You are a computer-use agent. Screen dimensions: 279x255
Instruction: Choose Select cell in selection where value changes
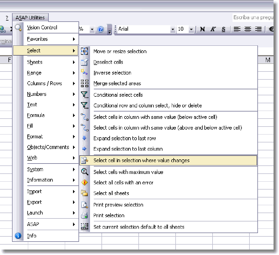[141, 161]
